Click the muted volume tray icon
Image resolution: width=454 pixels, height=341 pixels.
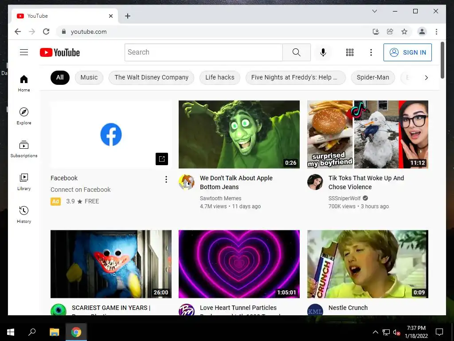coord(397,332)
